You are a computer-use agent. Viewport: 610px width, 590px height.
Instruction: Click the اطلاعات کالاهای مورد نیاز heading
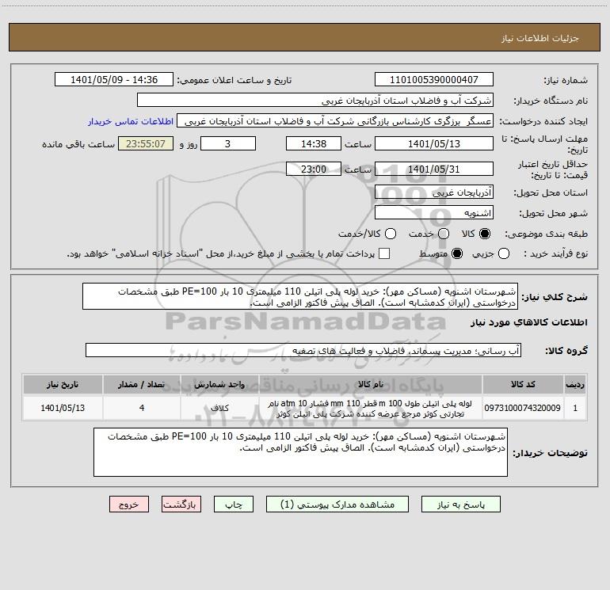[529, 322]
